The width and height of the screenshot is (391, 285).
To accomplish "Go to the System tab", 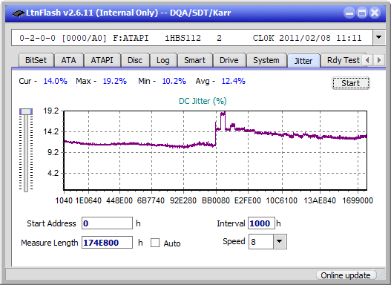I will [x=266, y=60].
